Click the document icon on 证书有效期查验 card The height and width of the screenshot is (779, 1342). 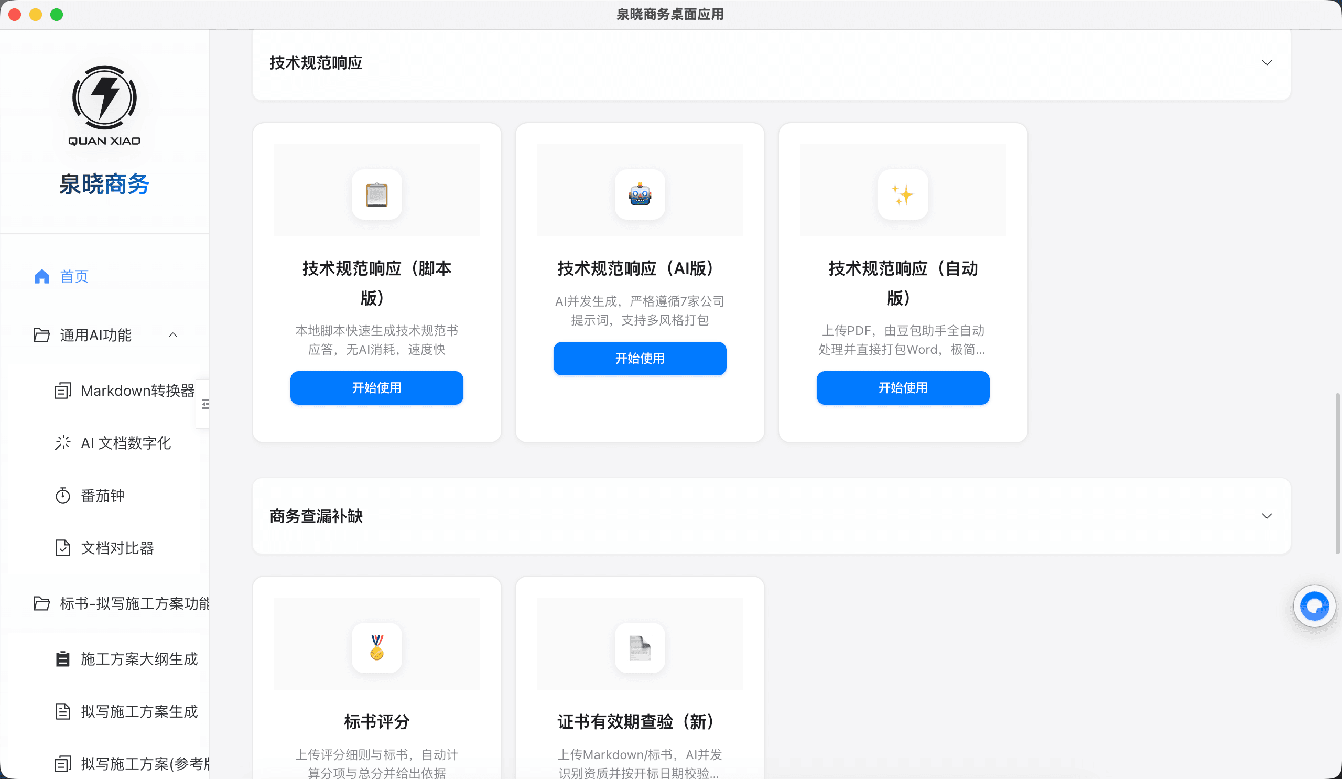click(x=640, y=648)
